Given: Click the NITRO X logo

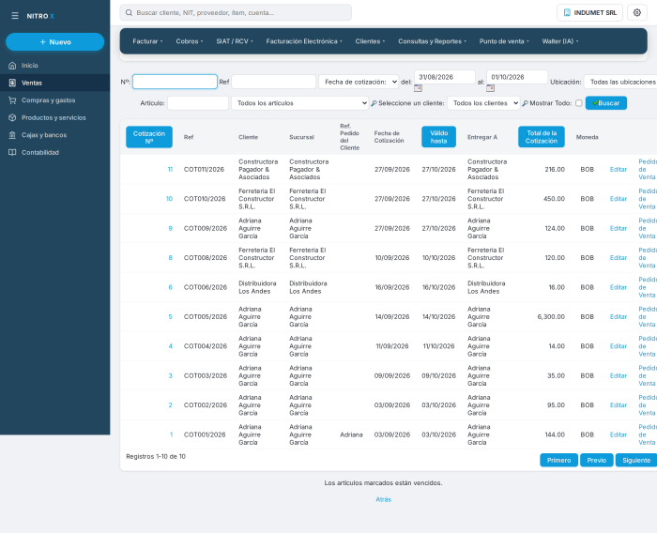Looking at the screenshot, I should [x=40, y=16].
